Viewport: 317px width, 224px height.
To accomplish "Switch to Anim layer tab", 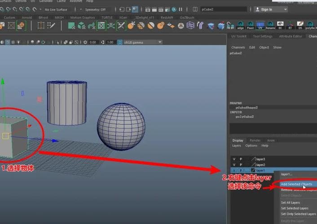I will point(271,140).
